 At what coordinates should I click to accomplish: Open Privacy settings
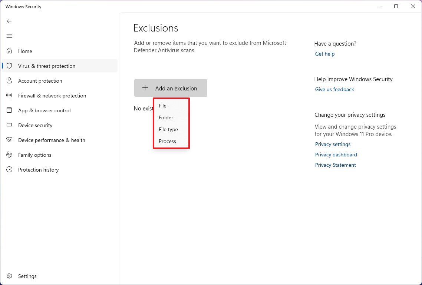point(333,144)
